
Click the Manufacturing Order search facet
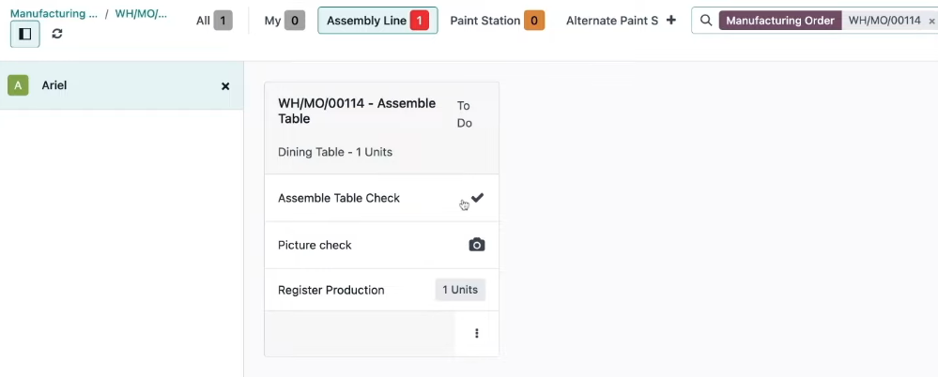780,21
